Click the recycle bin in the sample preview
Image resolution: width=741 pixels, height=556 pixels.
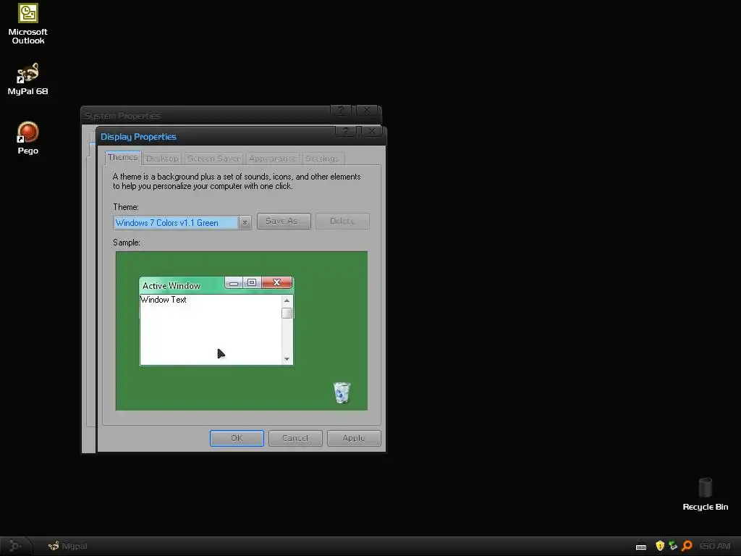pyautogui.click(x=342, y=392)
